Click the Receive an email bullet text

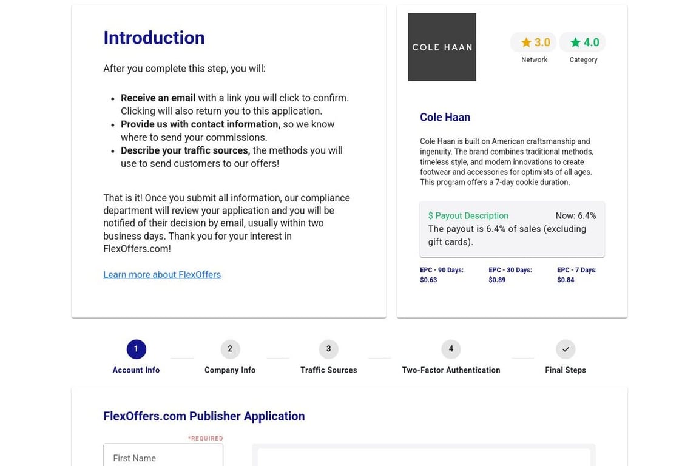click(235, 104)
